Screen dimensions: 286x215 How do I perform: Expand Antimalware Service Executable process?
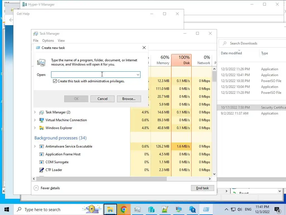pos(35,146)
